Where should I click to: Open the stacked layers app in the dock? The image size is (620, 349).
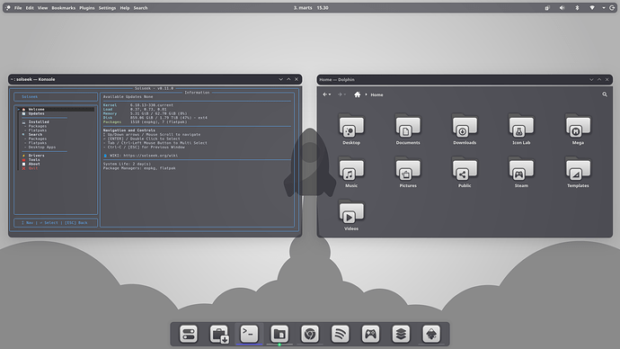(x=401, y=334)
